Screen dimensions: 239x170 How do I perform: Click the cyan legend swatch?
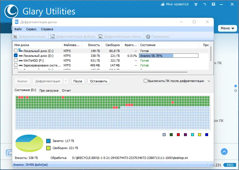[x=193, y=135]
